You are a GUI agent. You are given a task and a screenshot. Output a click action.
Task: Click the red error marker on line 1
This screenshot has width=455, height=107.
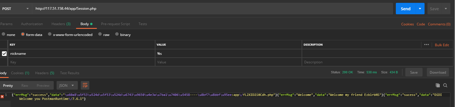(2, 97)
